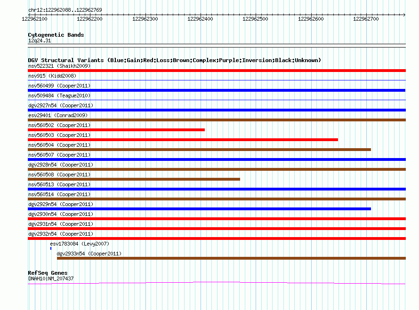Select the esv29401 (Conrad2009) label

point(58,115)
